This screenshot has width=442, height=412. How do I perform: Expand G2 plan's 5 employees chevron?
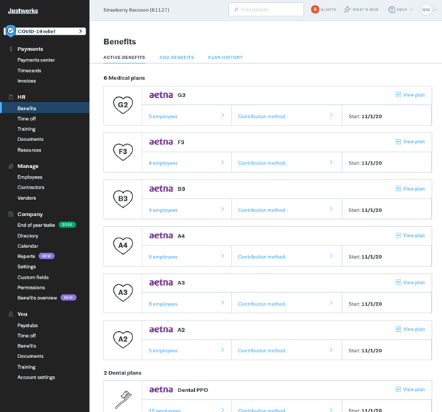click(222, 115)
